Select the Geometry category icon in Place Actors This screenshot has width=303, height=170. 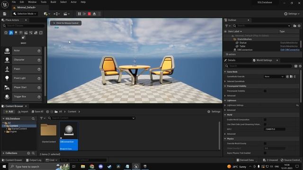pos(36,33)
